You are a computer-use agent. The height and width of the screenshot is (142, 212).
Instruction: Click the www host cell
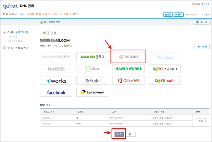[78, 124]
